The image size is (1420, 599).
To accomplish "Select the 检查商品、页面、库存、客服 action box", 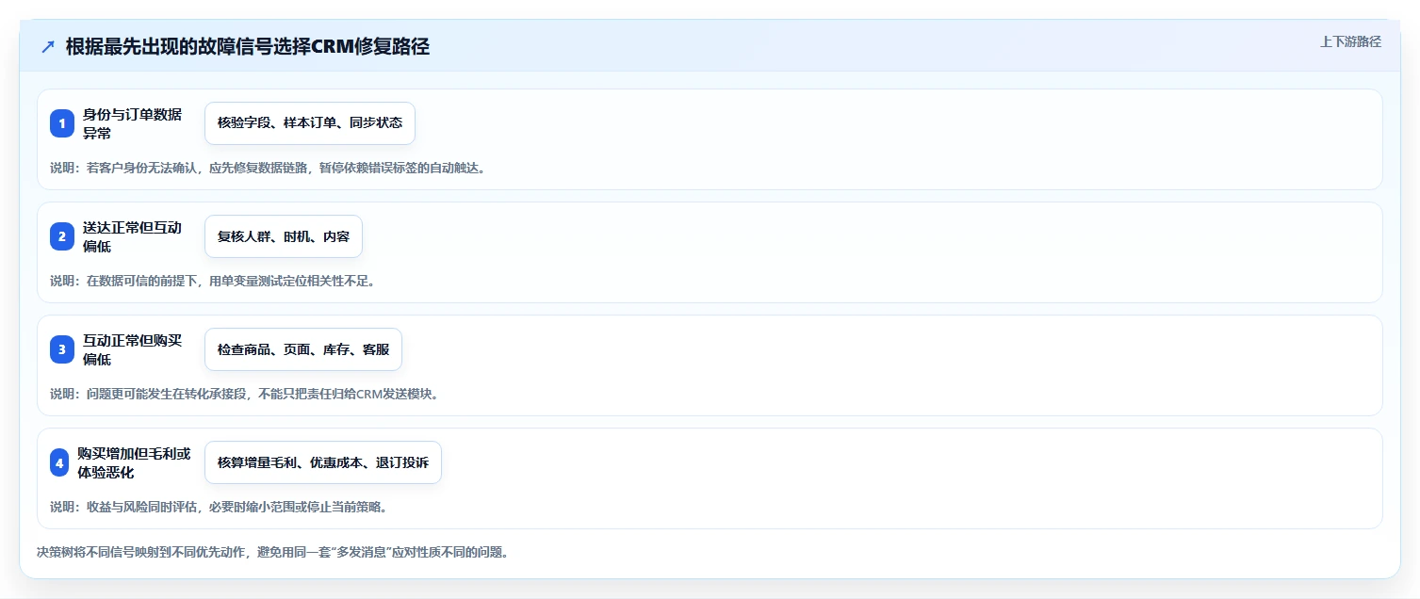I will coord(303,349).
